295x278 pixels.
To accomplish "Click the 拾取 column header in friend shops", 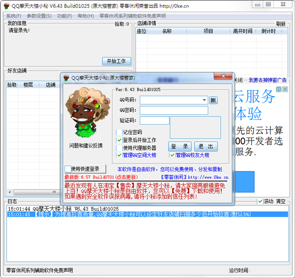I will 12,85.
